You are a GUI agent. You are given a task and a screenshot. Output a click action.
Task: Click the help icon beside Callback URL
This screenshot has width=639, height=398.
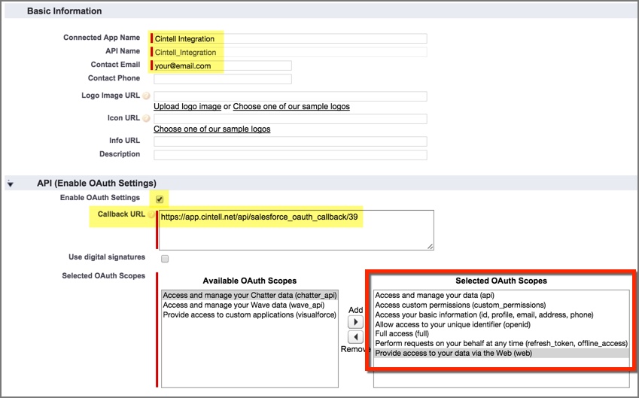coord(151,215)
